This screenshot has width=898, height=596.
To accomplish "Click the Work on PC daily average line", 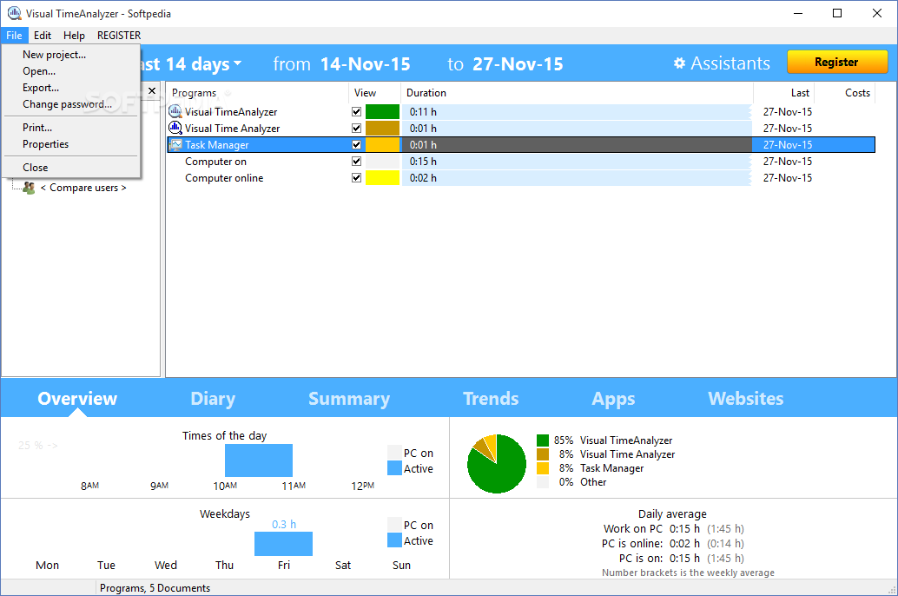I will [674, 528].
